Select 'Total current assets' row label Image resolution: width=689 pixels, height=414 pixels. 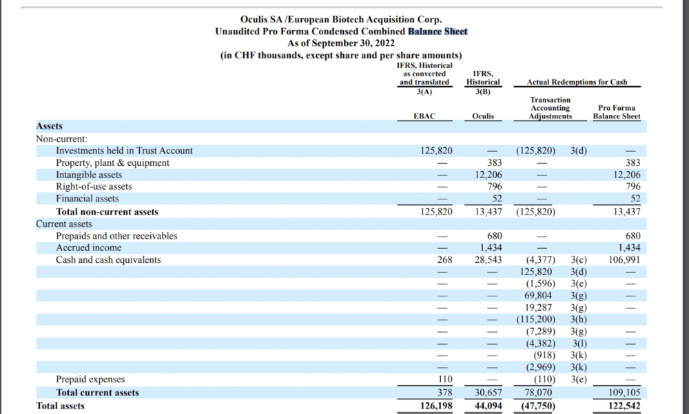point(97,393)
